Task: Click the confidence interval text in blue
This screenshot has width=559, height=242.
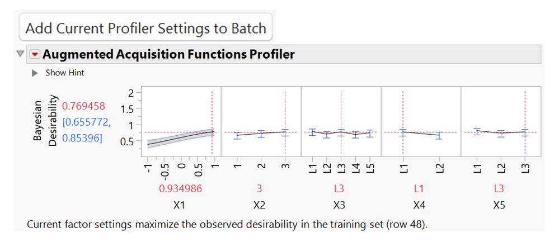Action: point(82,130)
